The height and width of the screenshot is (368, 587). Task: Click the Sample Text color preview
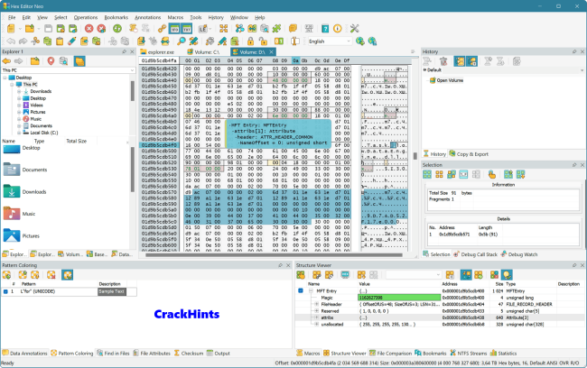(x=112, y=291)
